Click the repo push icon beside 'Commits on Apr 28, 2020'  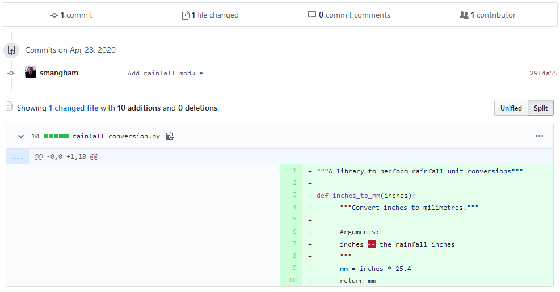(x=11, y=50)
